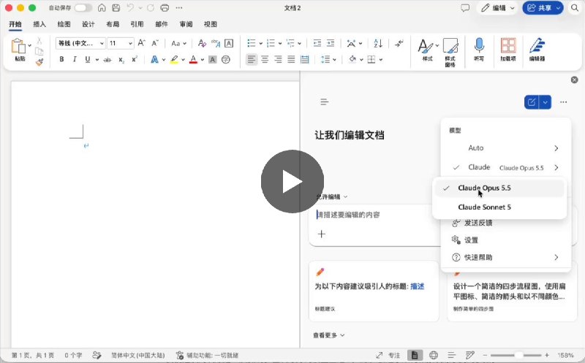
Task: Toggle the AutoSave switch
Action: (x=83, y=8)
